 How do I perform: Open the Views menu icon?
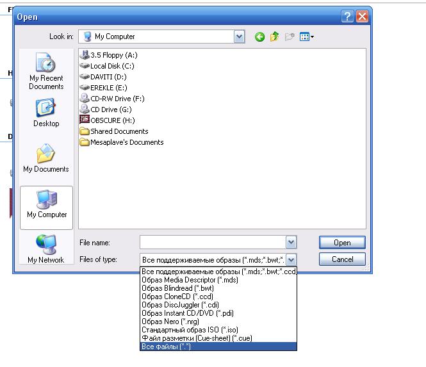coord(307,37)
